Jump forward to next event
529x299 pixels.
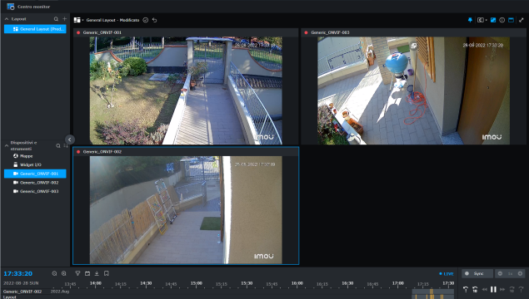click(522, 289)
